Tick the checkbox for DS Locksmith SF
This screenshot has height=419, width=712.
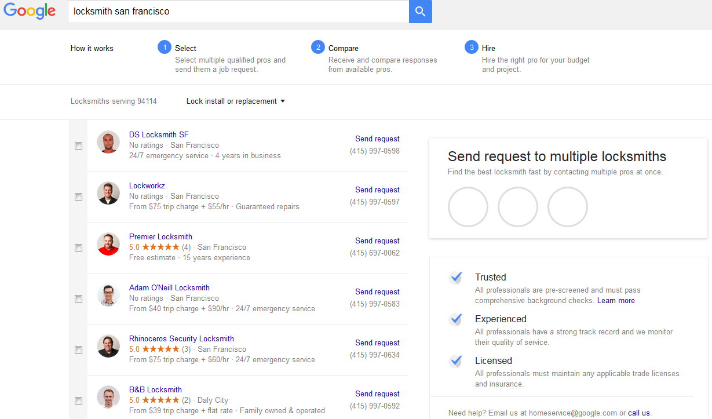coord(78,146)
